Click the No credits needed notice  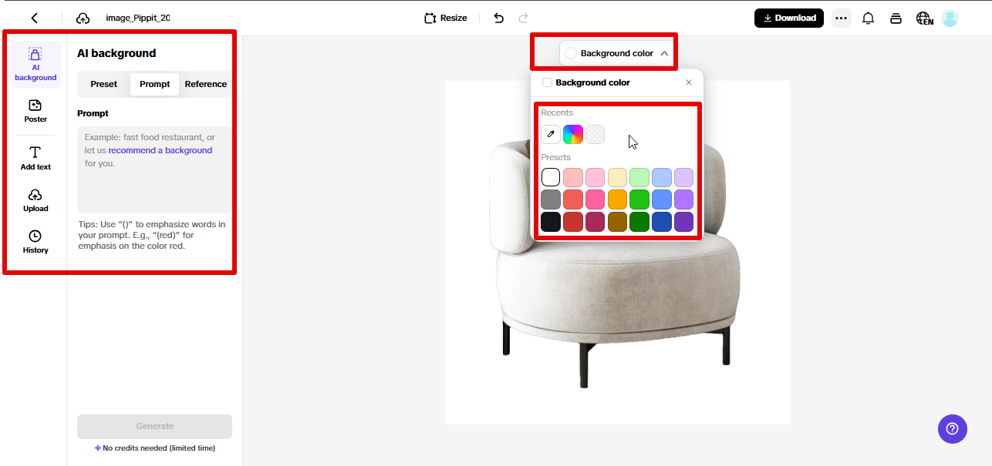click(154, 448)
